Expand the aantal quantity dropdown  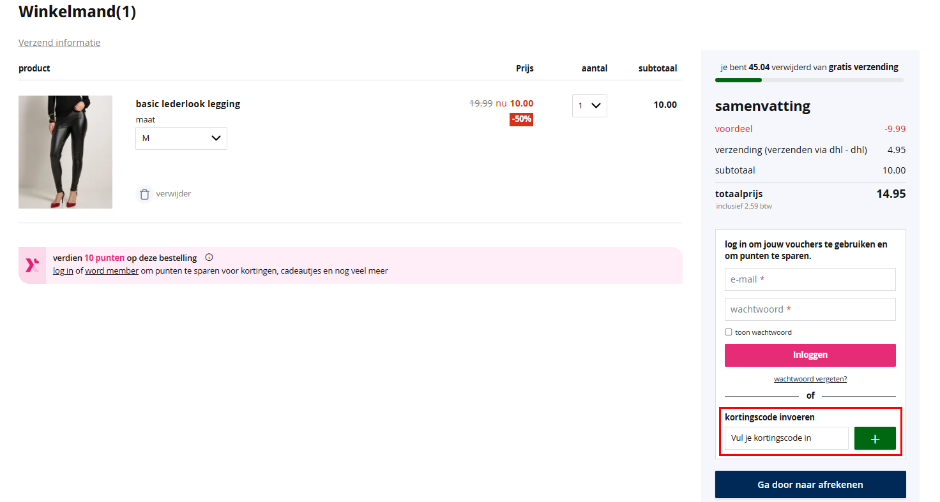589,106
